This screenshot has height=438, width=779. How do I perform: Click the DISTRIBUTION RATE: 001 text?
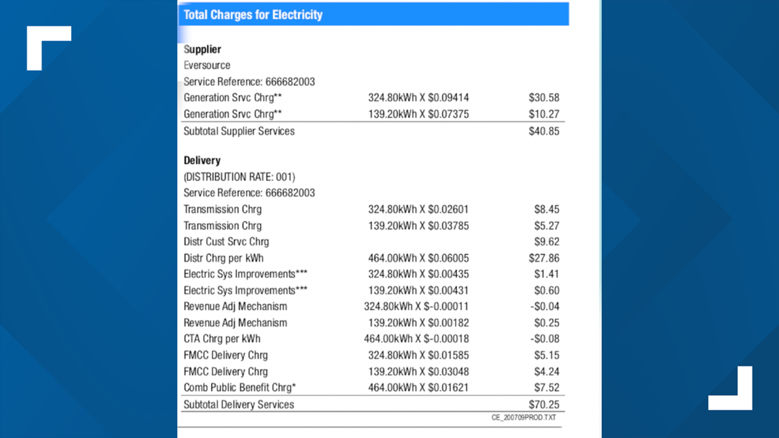coord(239,177)
